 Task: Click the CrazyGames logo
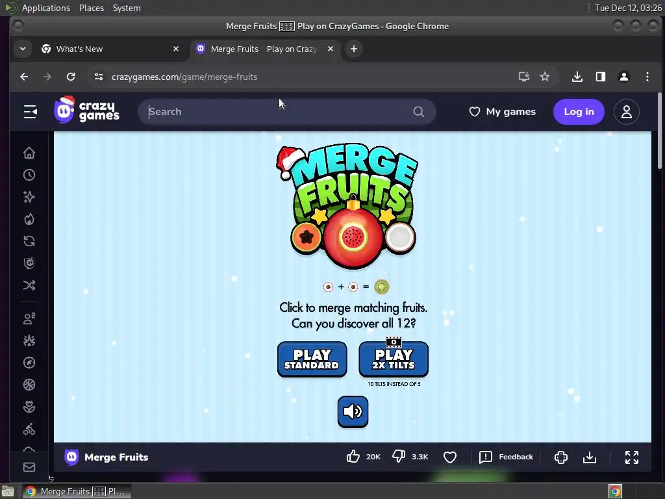coord(86,110)
